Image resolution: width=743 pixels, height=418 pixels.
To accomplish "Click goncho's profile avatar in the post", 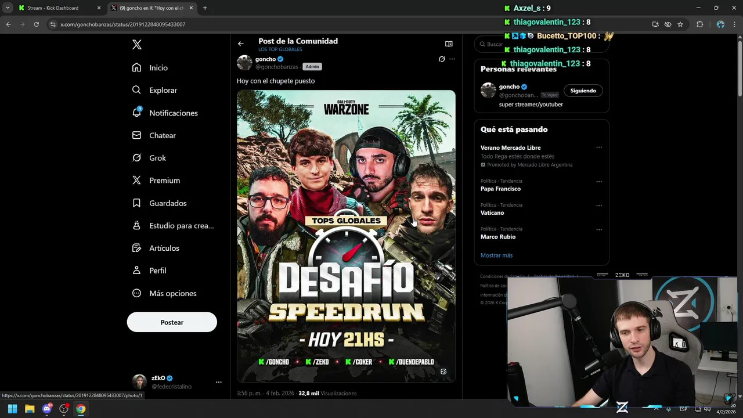I will click(244, 63).
